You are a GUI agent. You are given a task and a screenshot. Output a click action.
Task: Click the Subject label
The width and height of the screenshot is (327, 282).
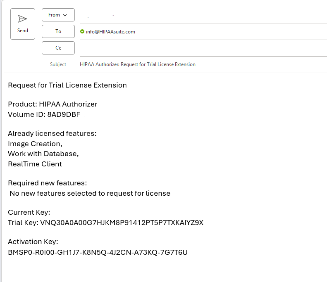click(x=58, y=64)
